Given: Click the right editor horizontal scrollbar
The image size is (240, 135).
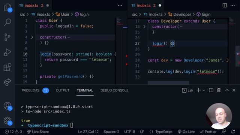Looking at the screenshot, I should point(168,82).
